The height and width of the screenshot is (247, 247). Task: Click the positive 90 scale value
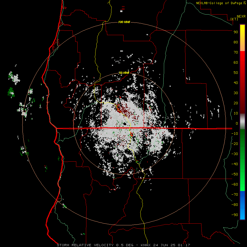tap(236, 32)
